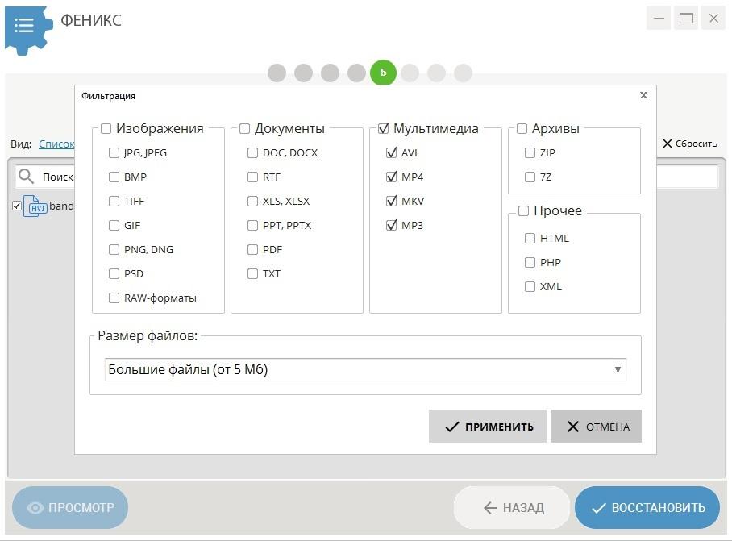The image size is (732, 541).
Task: Enable the Изображения group checkbox
Action: coord(106,129)
